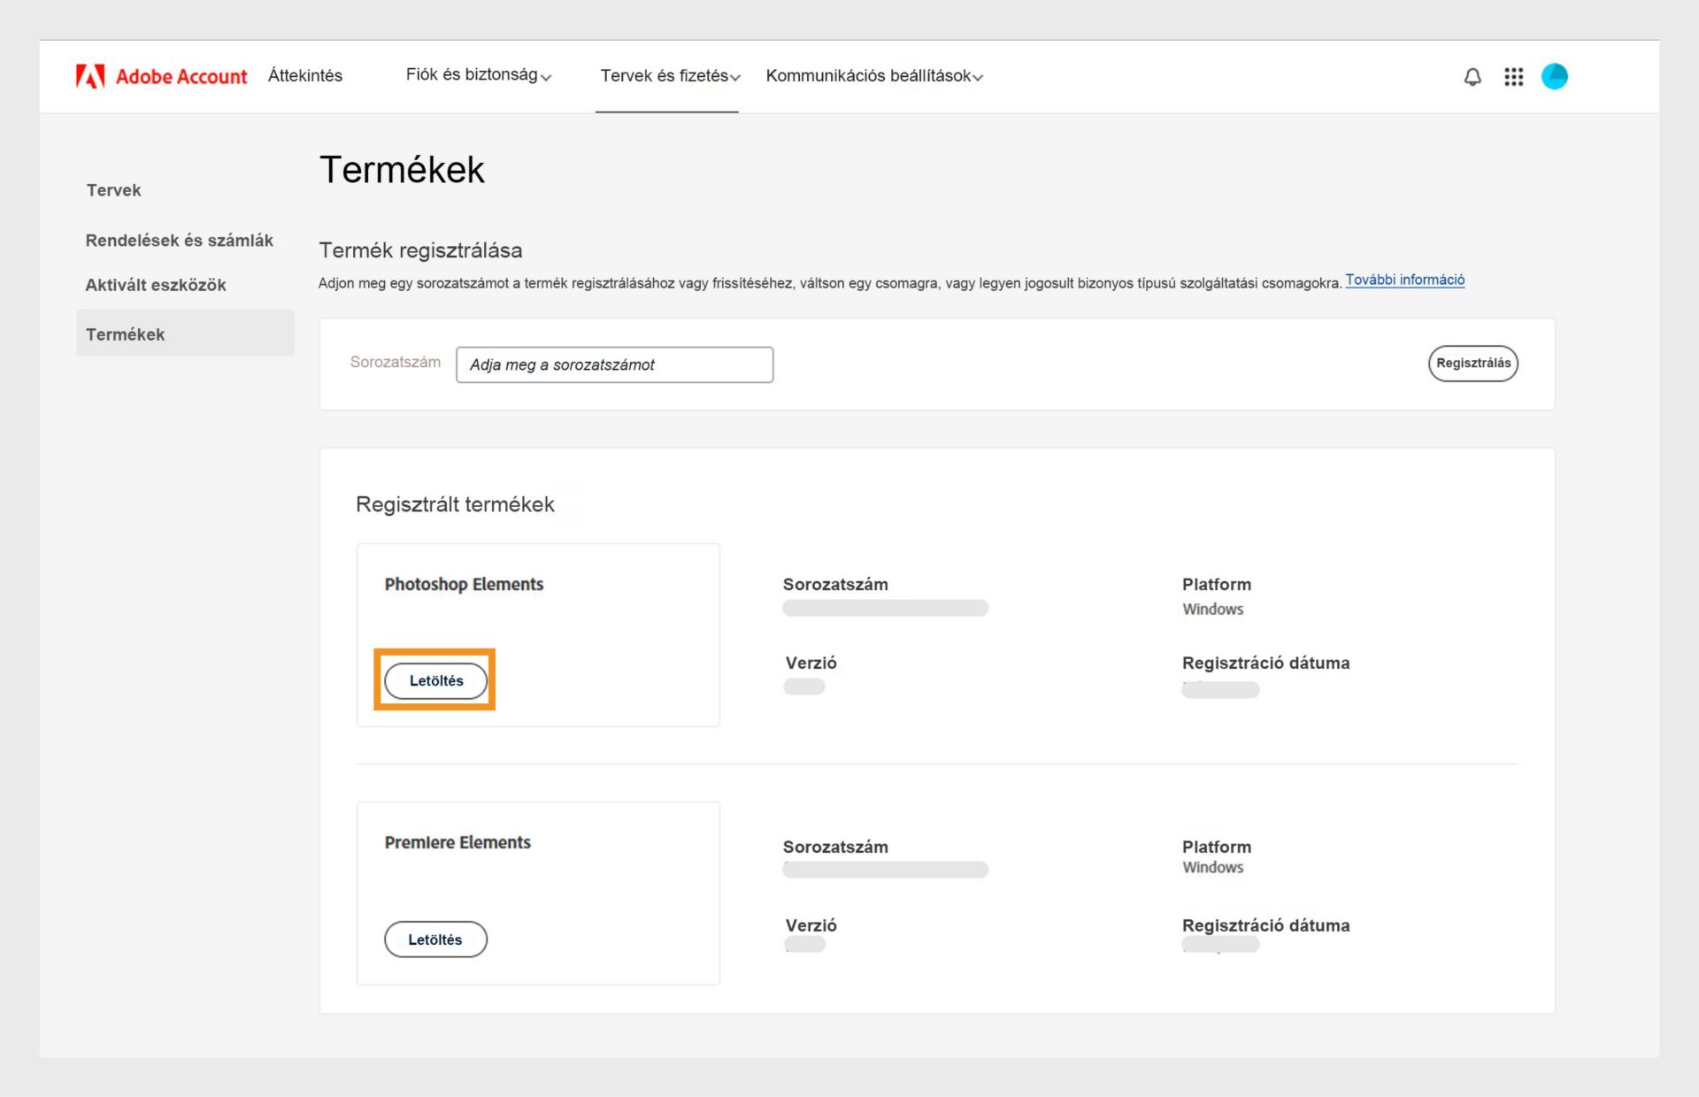1699x1097 pixels.
Task: Download Photoshop Elements via Letöltés
Action: click(x=434, y=680)
